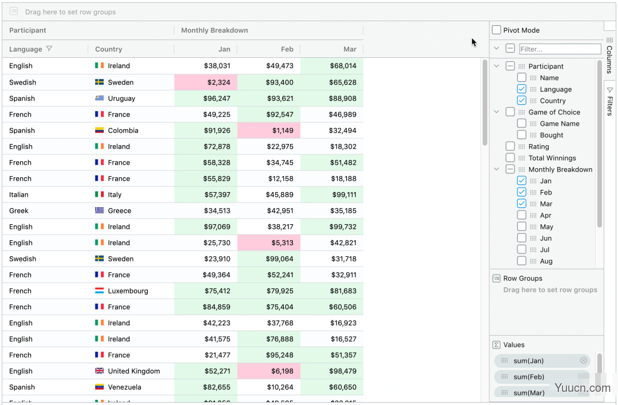Sort by the Language column header
The image size is (618, 405).
point(26,49)
